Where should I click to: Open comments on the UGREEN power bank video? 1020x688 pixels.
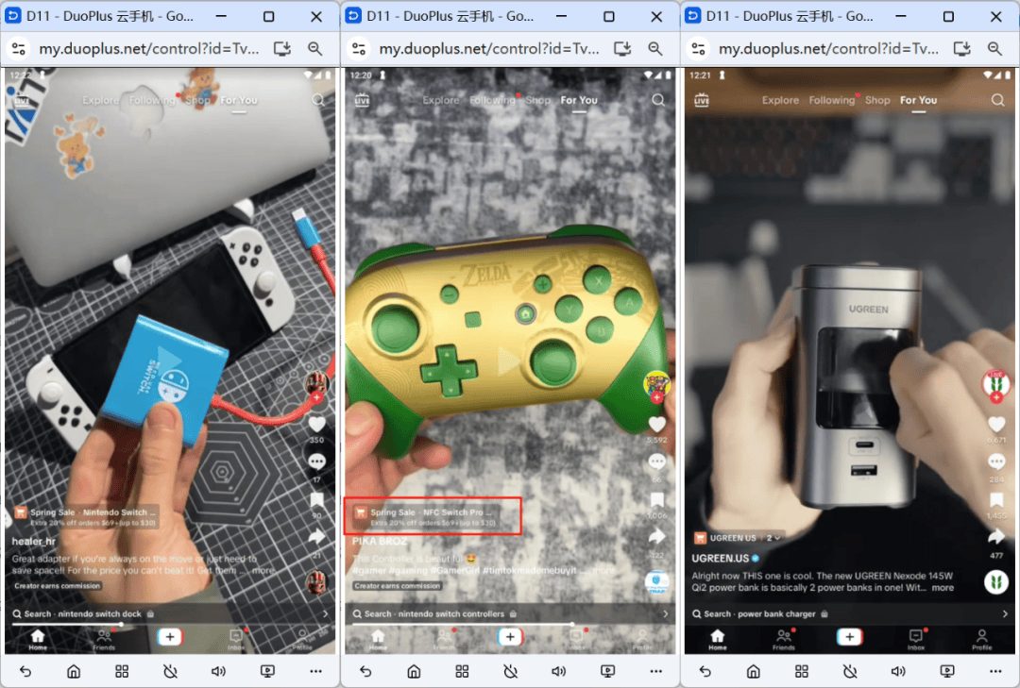tap(996, 461)
